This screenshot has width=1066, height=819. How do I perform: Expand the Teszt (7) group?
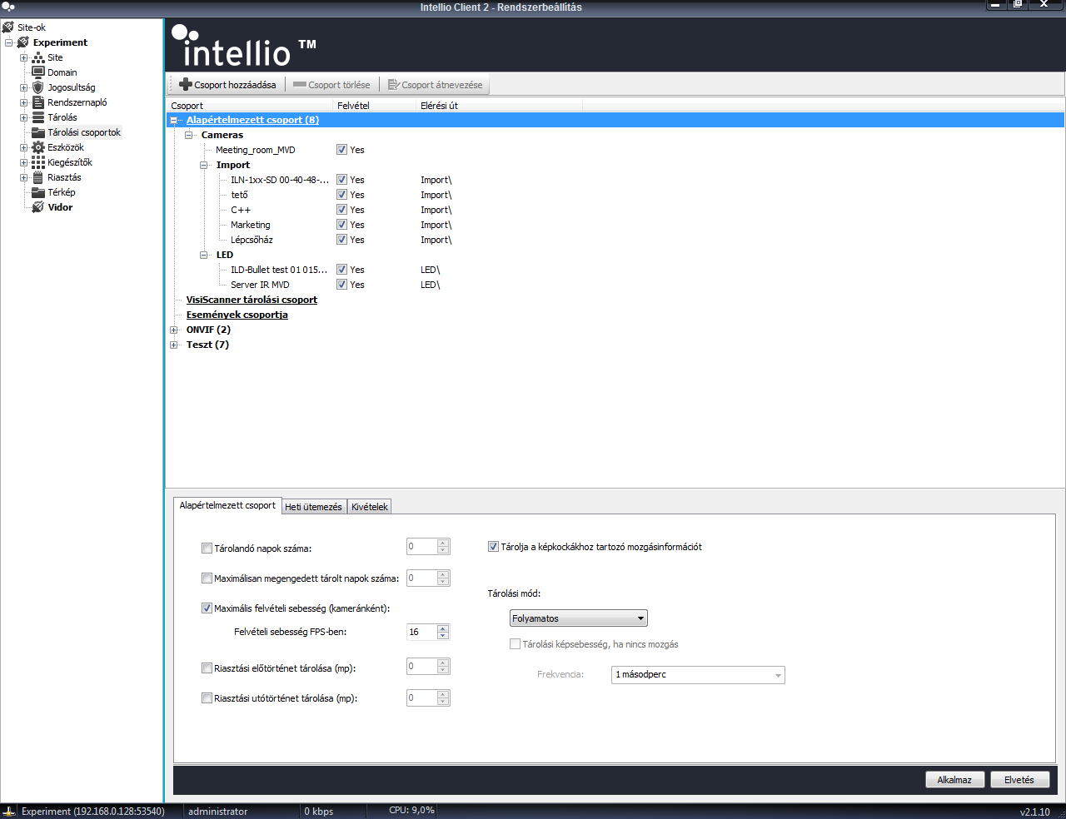coord(174,345)
